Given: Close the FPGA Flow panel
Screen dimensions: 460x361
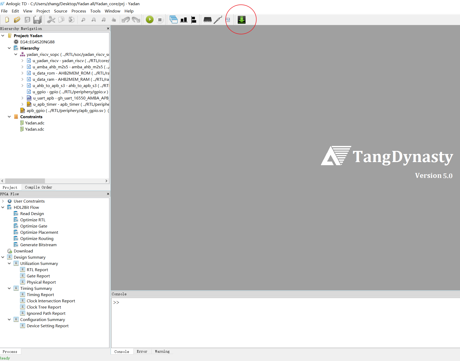Looking at the screenshot, I should pos(108,194).
